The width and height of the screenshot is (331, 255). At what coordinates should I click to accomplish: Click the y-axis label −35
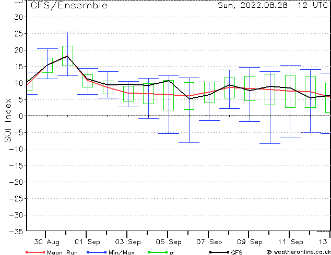[16, 232]
